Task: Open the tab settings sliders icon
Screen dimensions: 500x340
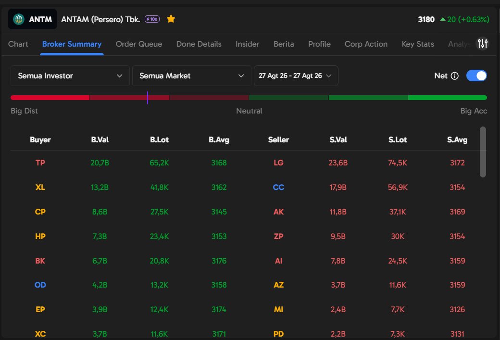Action: (483, 44)
